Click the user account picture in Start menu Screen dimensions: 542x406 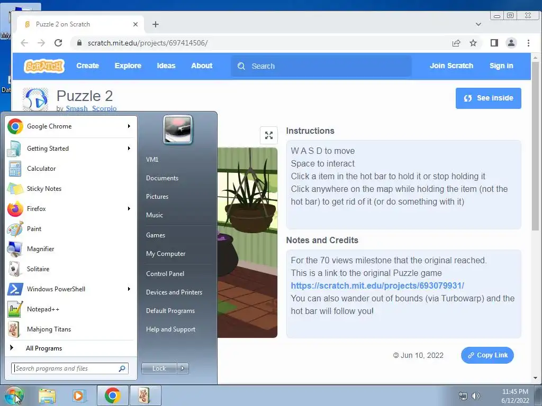[x=178, y=130]
